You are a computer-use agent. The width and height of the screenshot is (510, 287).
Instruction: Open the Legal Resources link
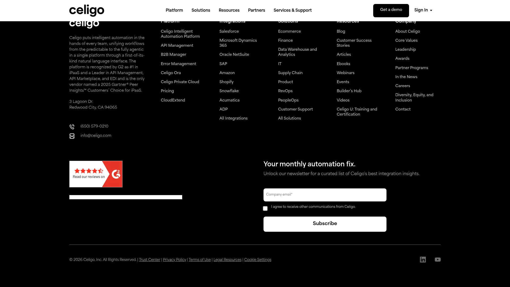[227, 260]
